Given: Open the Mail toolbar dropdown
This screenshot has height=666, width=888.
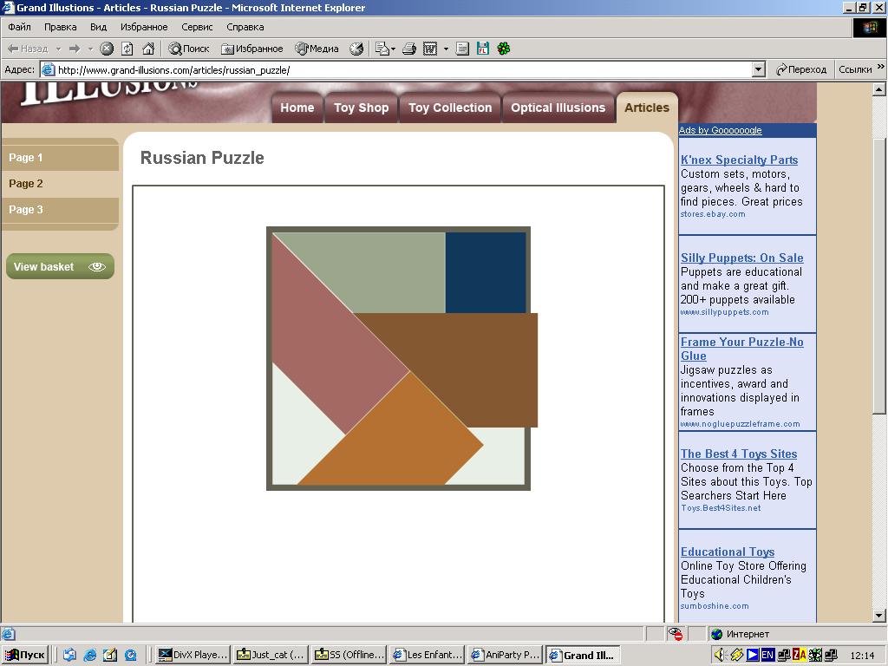Looking at the screenshot, I should tap(384, 49).
